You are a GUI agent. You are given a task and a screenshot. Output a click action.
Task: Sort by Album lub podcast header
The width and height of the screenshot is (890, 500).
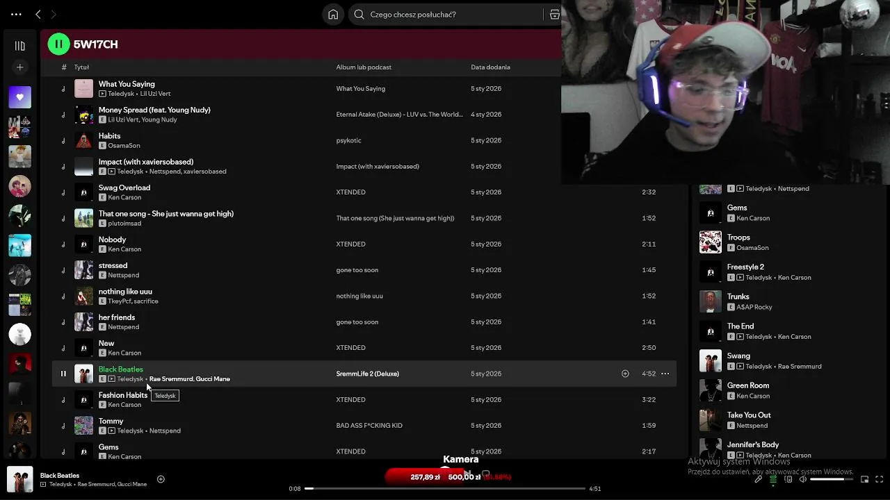tap(364, 67)
